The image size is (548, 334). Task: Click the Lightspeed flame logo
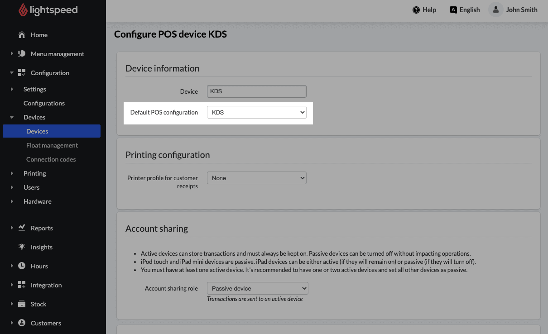pos(23,10)
